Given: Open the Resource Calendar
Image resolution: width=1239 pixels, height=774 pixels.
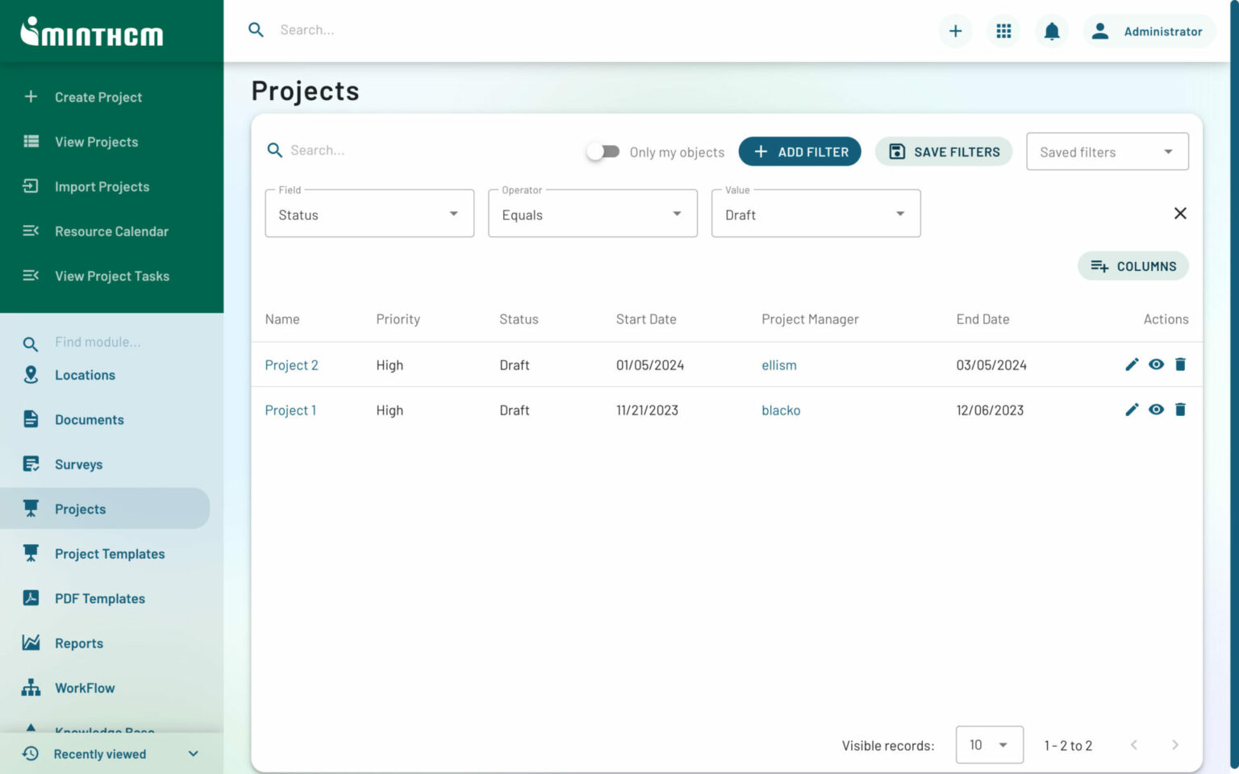Looking at the screenshot, I should pyautogui.click(x=111, y=231).
